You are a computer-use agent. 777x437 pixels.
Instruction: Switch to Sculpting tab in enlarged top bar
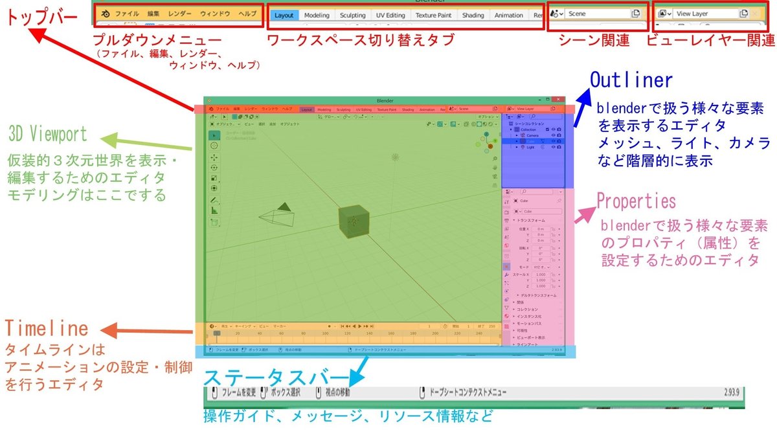click(353, 15)
